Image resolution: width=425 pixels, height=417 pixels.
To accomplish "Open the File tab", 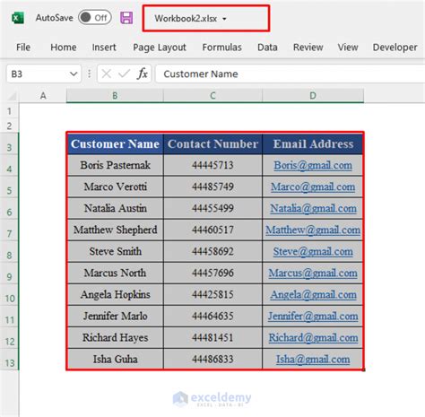I will (23, 48).
